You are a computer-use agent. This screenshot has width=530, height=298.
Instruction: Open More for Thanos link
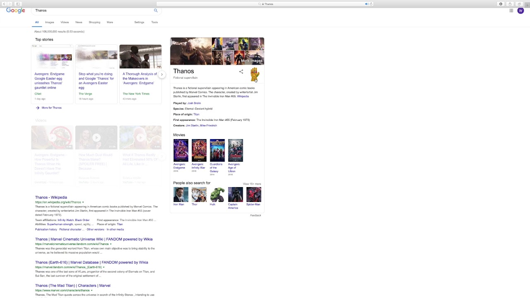click(x=51, y=108)
